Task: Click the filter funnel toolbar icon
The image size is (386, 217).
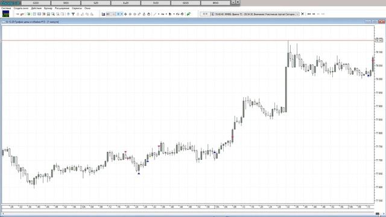Action: pyautogui.click(x=73, y=14)
